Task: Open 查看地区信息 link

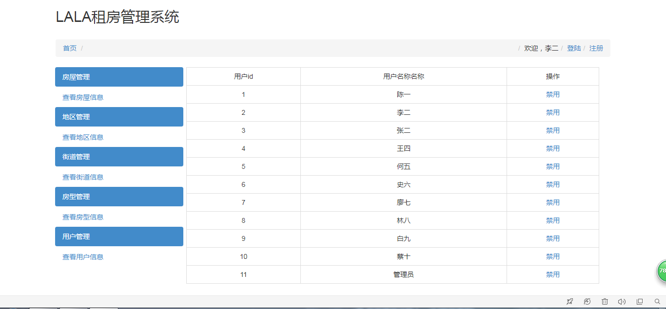Action: tap(83, 137)
